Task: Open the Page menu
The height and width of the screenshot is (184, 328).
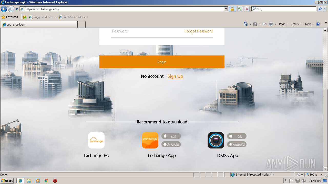Action: [x=283, y=24]
